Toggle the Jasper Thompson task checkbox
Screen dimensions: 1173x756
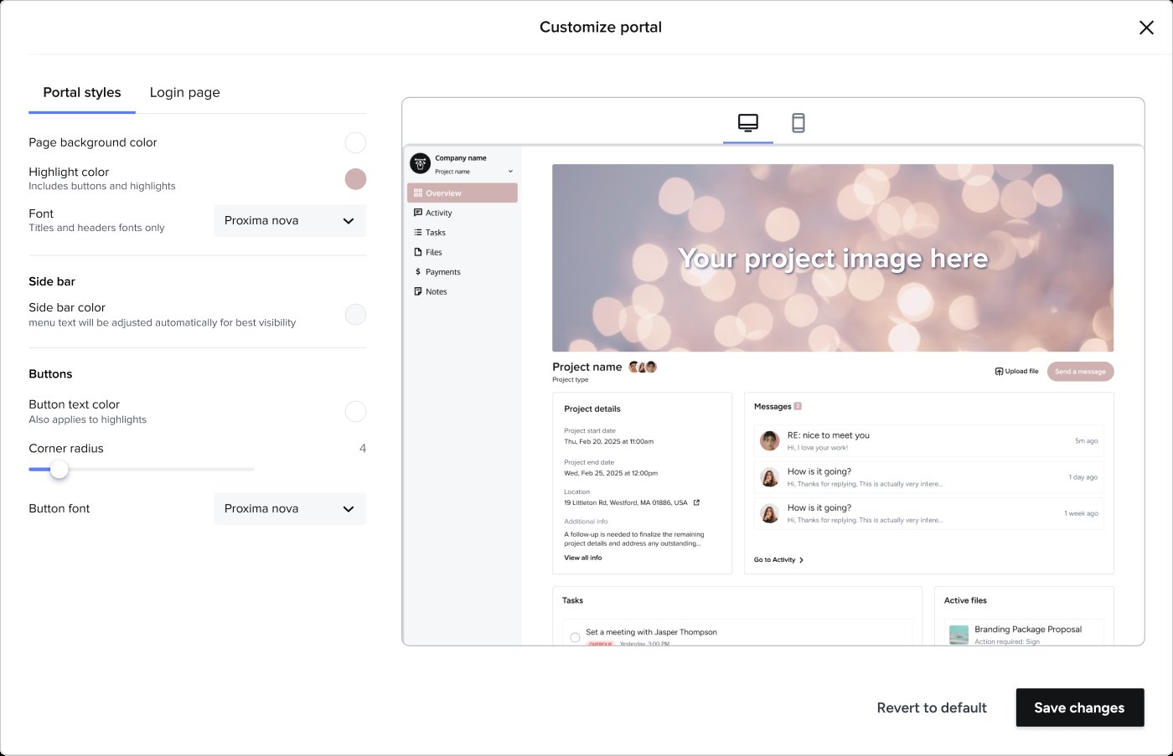click(575, 638)
